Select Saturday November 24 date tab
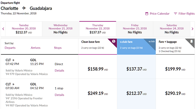This screenshot has height=109, width=196. 172,29
